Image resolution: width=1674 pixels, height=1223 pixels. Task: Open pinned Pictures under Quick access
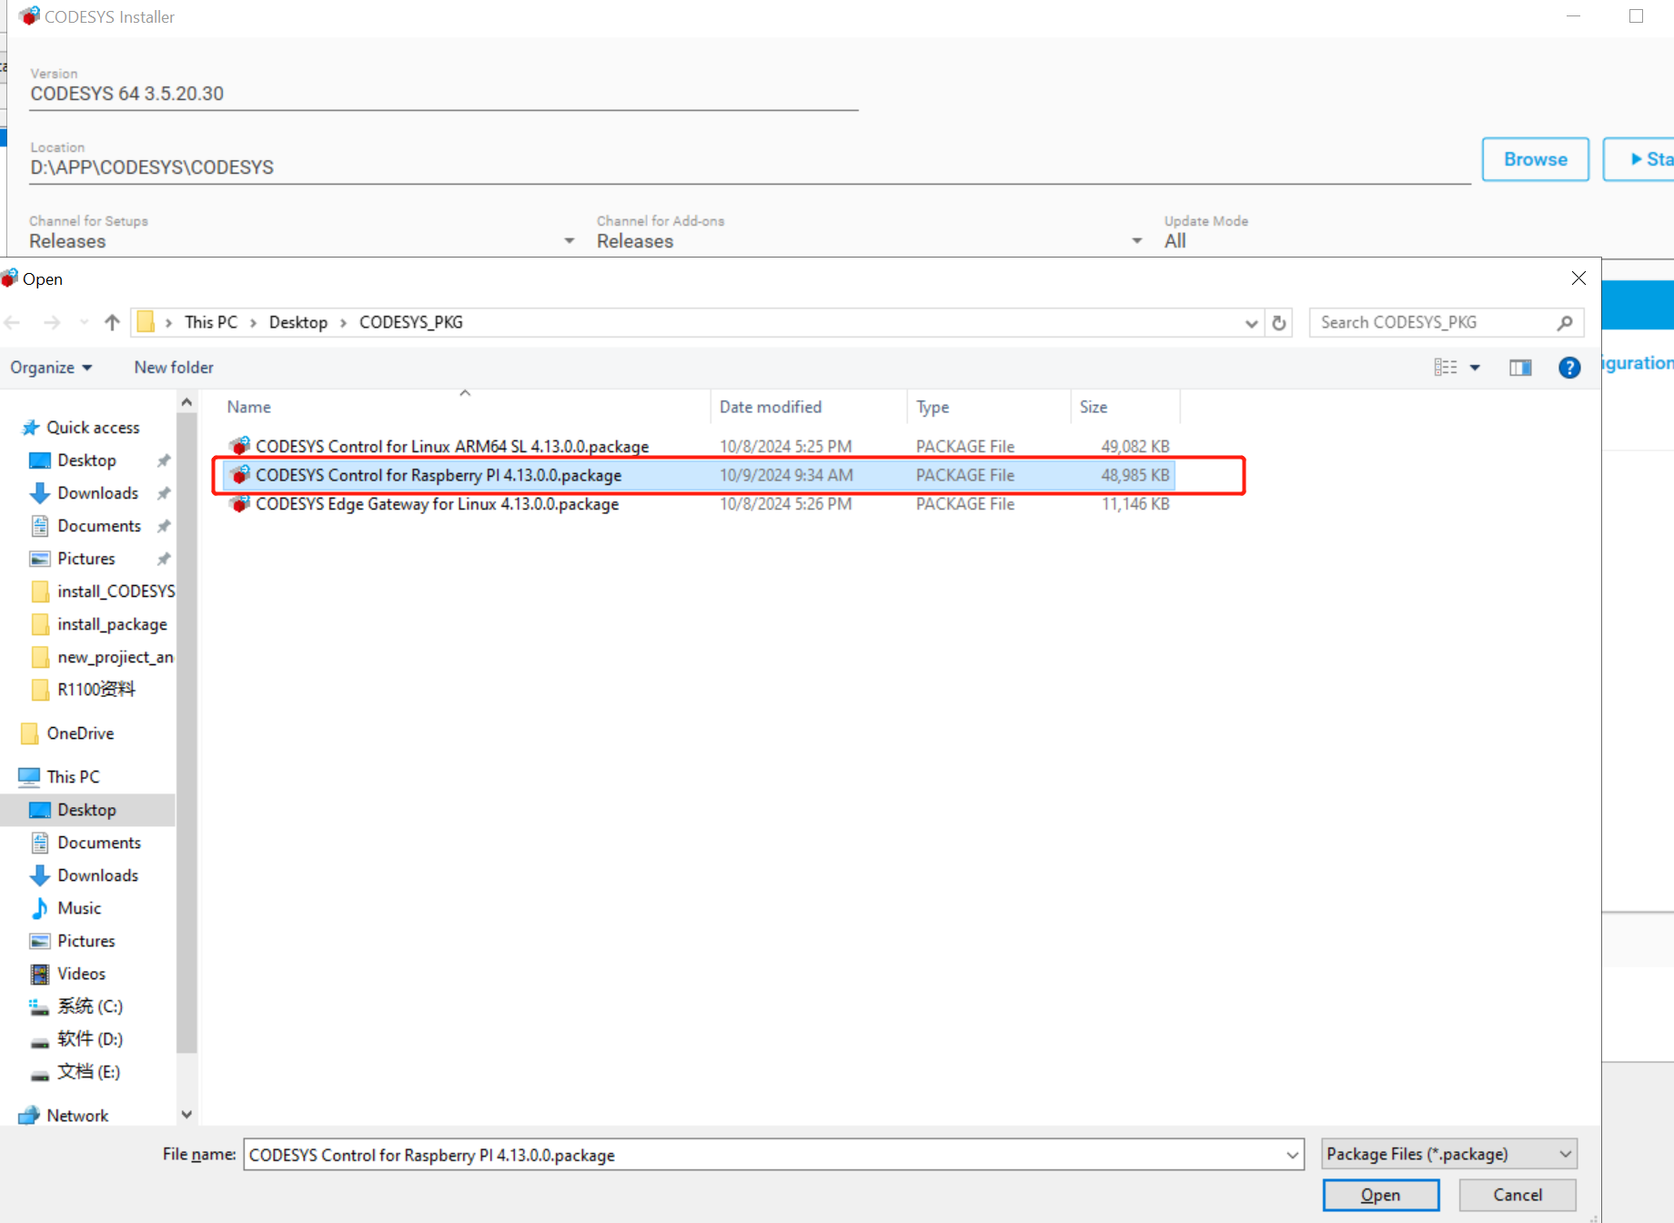click(86, 559)
